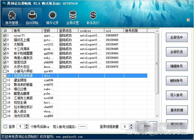The width and height of the screenshot is (194, 140).
Task: Focus the 登录线程数量 thread count field
Action: [x=125, y=126]
